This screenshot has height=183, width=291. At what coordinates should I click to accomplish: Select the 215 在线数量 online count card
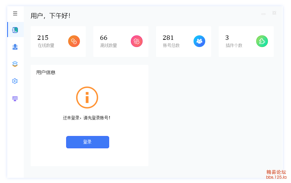pos(58,42)
